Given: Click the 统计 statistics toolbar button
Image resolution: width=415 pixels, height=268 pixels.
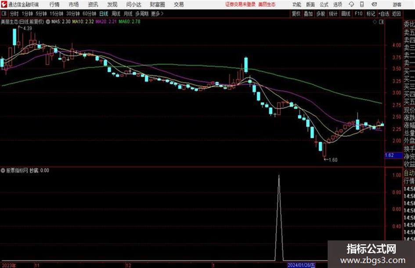Looking at the screenshot, I should 333,14.
